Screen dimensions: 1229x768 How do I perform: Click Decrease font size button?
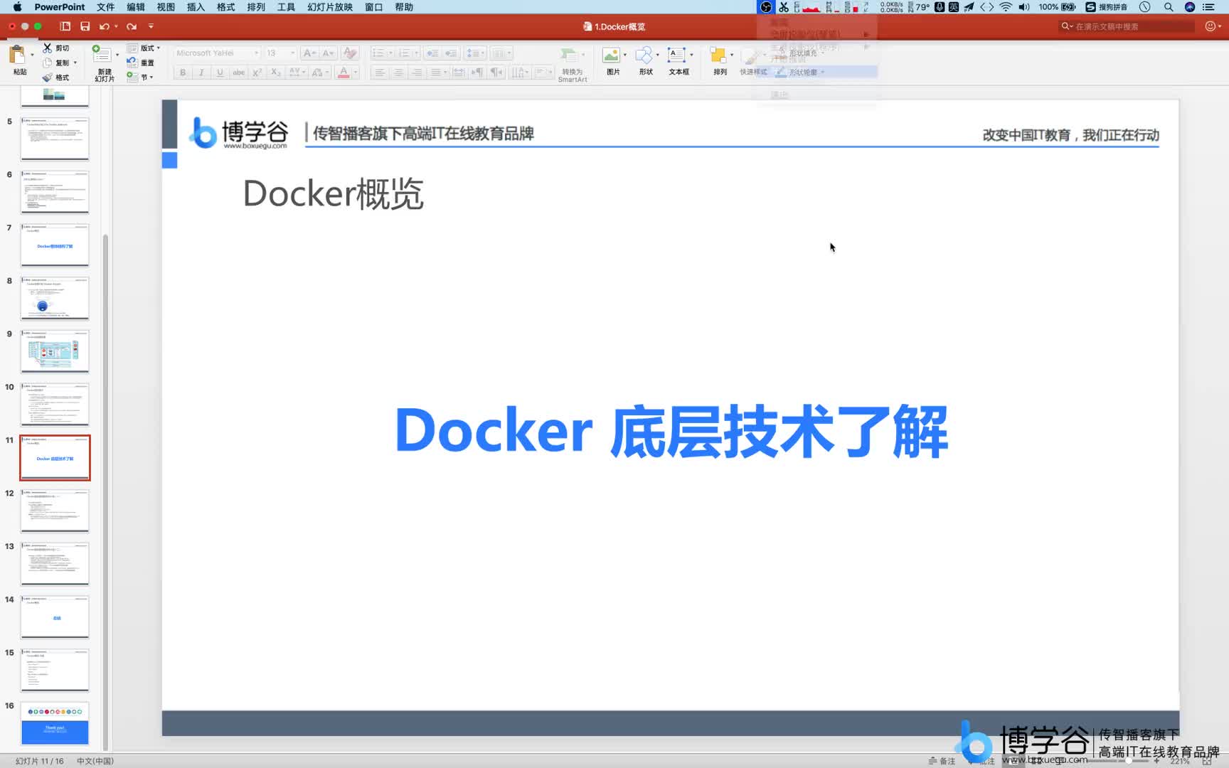328,53
